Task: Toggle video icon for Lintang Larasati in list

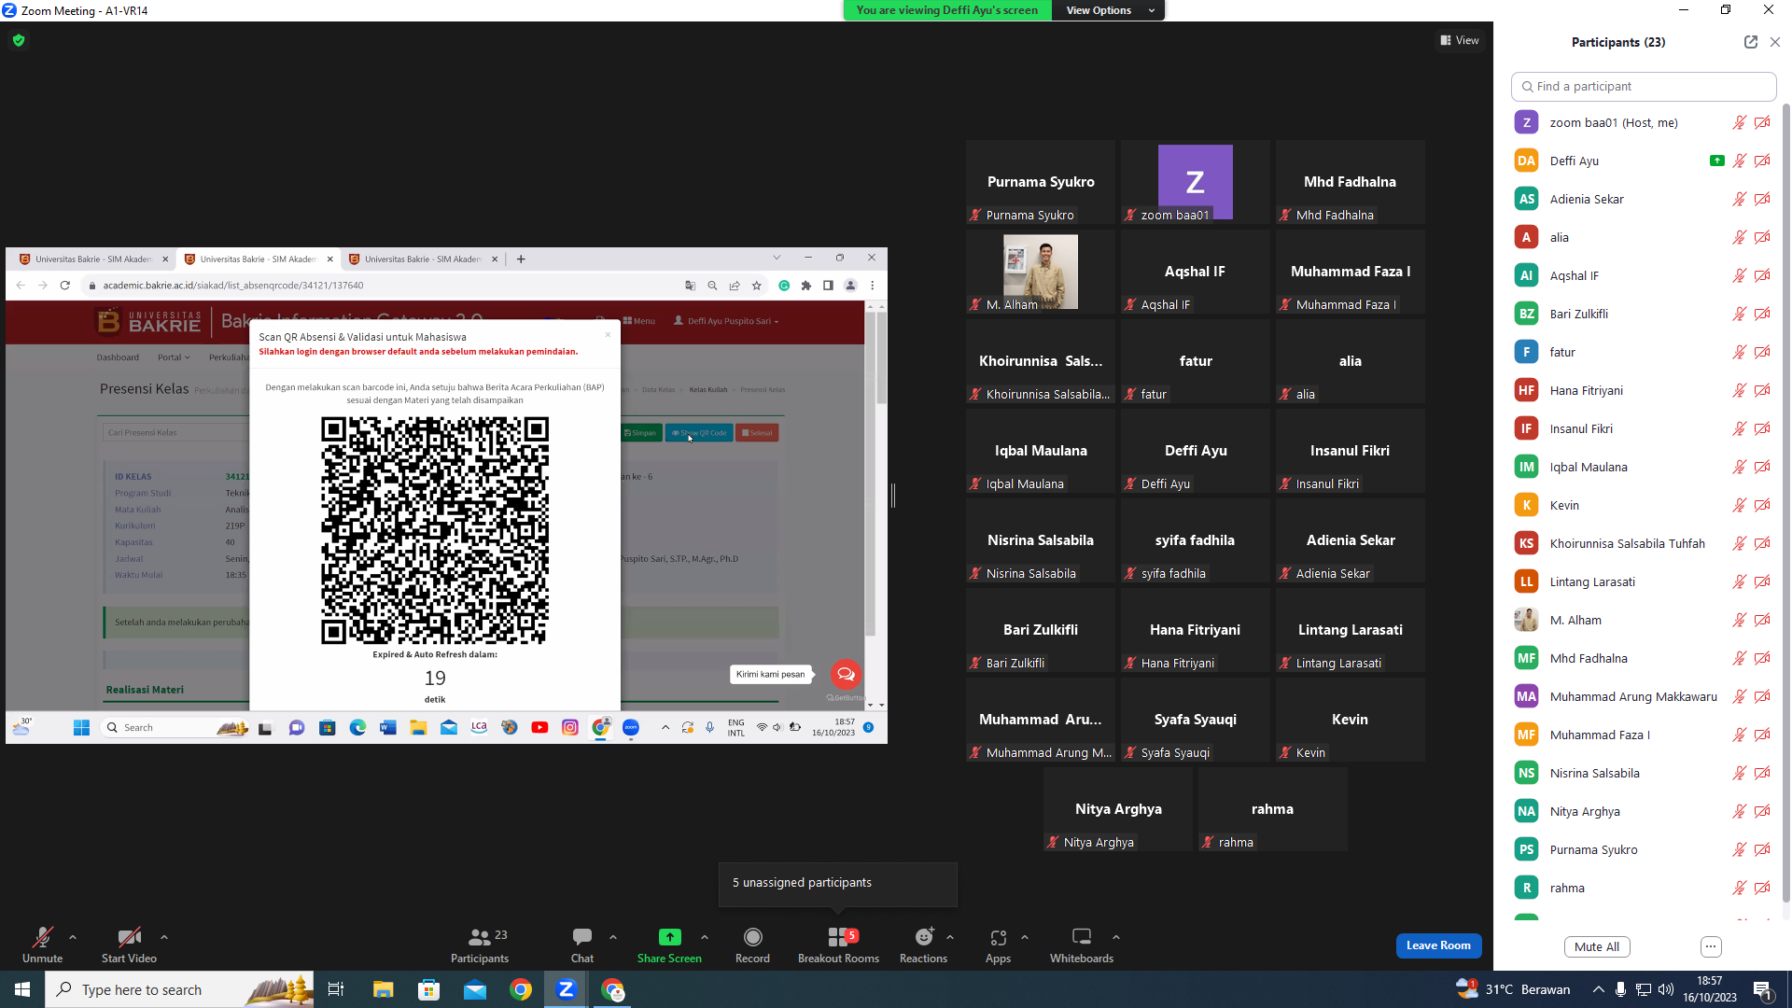Action: click(1762, 581)
